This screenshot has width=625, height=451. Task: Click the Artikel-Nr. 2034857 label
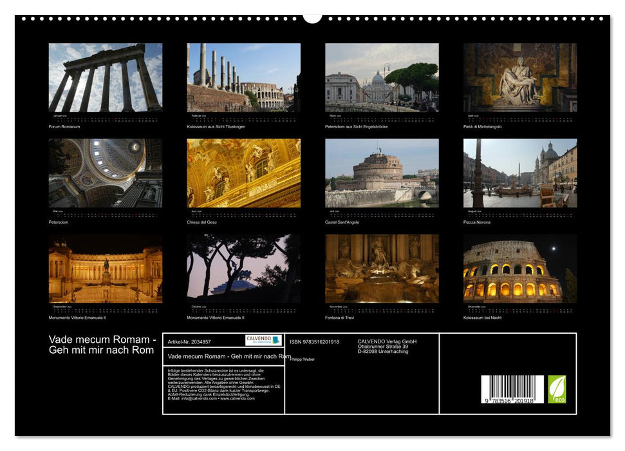point(191,342)
